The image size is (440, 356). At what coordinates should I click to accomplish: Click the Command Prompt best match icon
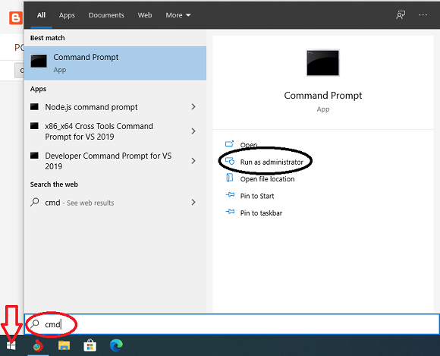tap(39, 61)
